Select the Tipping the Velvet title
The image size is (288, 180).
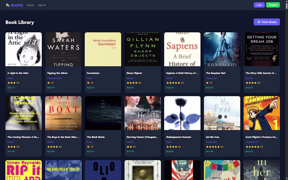[57, 73]
